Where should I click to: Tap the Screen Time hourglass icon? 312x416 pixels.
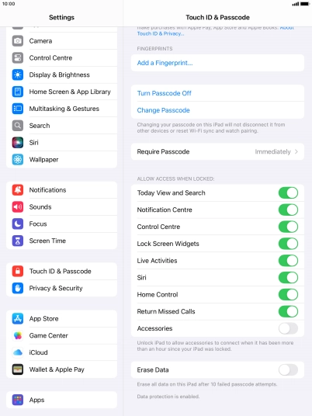pos(18,241)
